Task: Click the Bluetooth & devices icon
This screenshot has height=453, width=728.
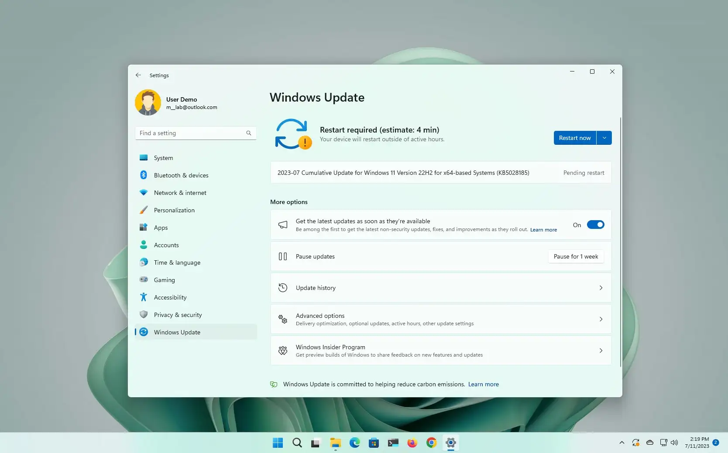Action: (x=143, y=175)
